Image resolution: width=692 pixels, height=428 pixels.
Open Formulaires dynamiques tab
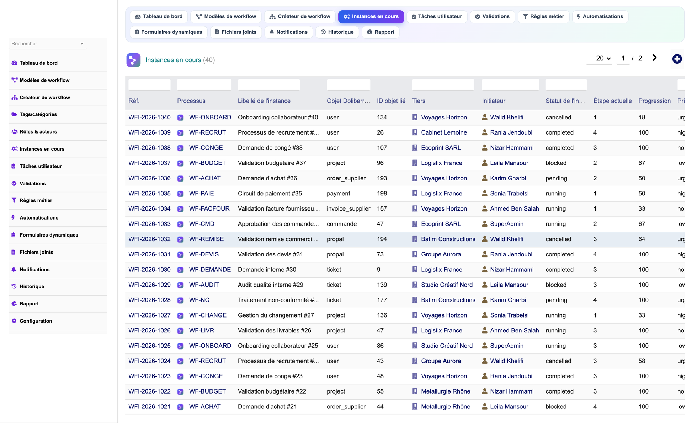pos(169,32)
